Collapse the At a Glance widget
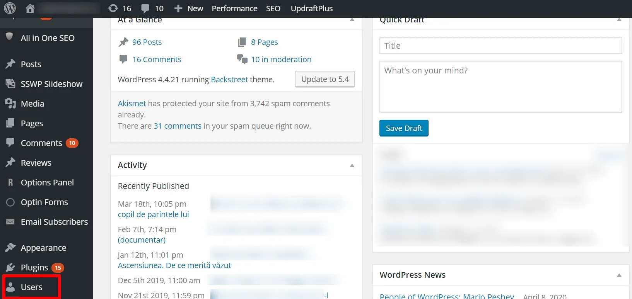Image resolution: width=632 pixels, height=299 pixels. [x=352, y=20]
